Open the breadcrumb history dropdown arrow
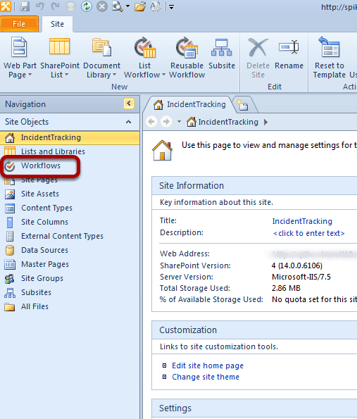The width and height of the screenshot is (357, 419). click(179, 122)
